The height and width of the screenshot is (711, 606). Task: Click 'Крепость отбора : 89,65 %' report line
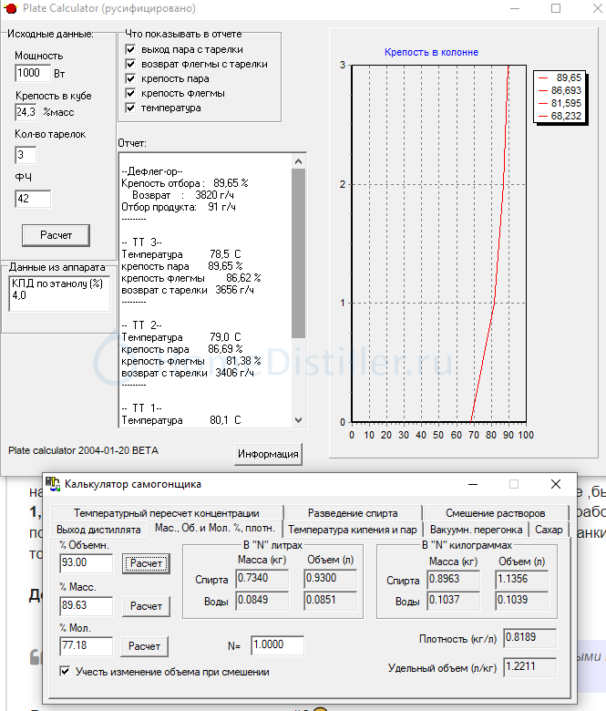(x=185, y=183)
